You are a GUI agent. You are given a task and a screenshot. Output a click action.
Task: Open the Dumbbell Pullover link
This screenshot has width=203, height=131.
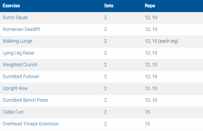pos(21,77)
